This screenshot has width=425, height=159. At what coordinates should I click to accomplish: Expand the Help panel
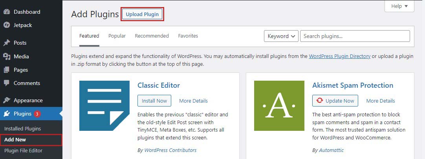399,6
